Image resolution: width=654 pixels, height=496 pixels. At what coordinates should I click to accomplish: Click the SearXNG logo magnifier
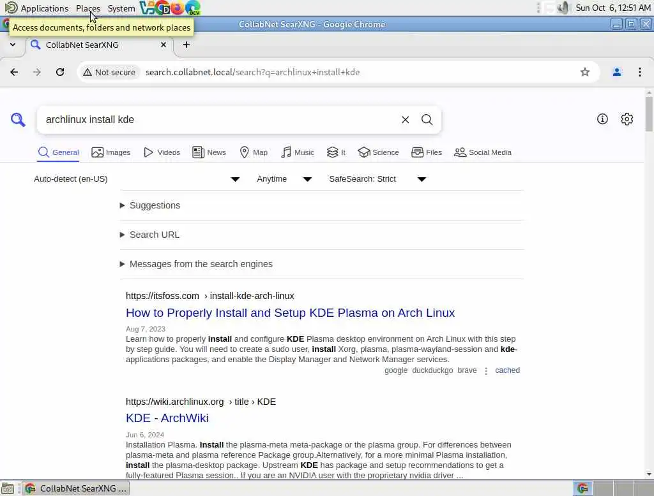[18, 119]
